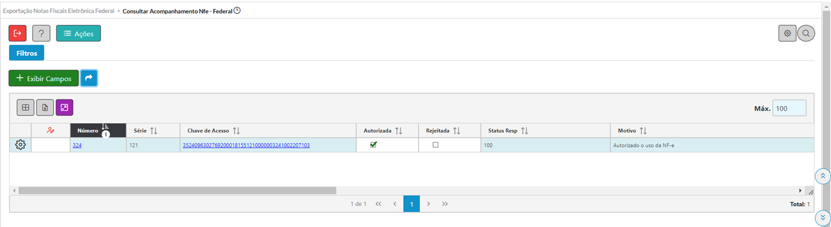The height and width of the screenshot is (227, 831).
Task: Toggle the Rejeitada checkbox
Action: [x=435, y=145]
